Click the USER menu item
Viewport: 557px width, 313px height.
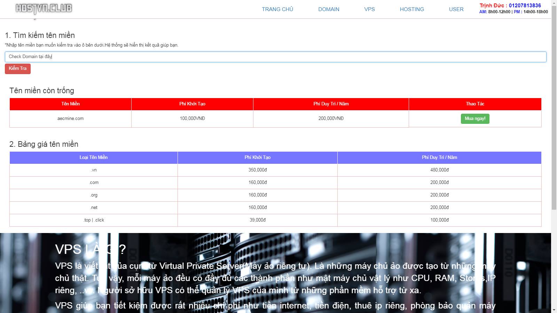(456, 9)
